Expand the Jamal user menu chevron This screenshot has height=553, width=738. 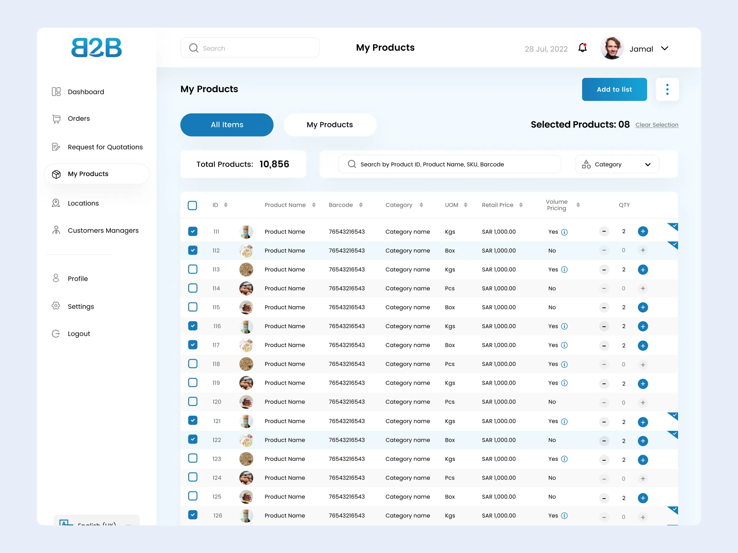coord(664,49)
